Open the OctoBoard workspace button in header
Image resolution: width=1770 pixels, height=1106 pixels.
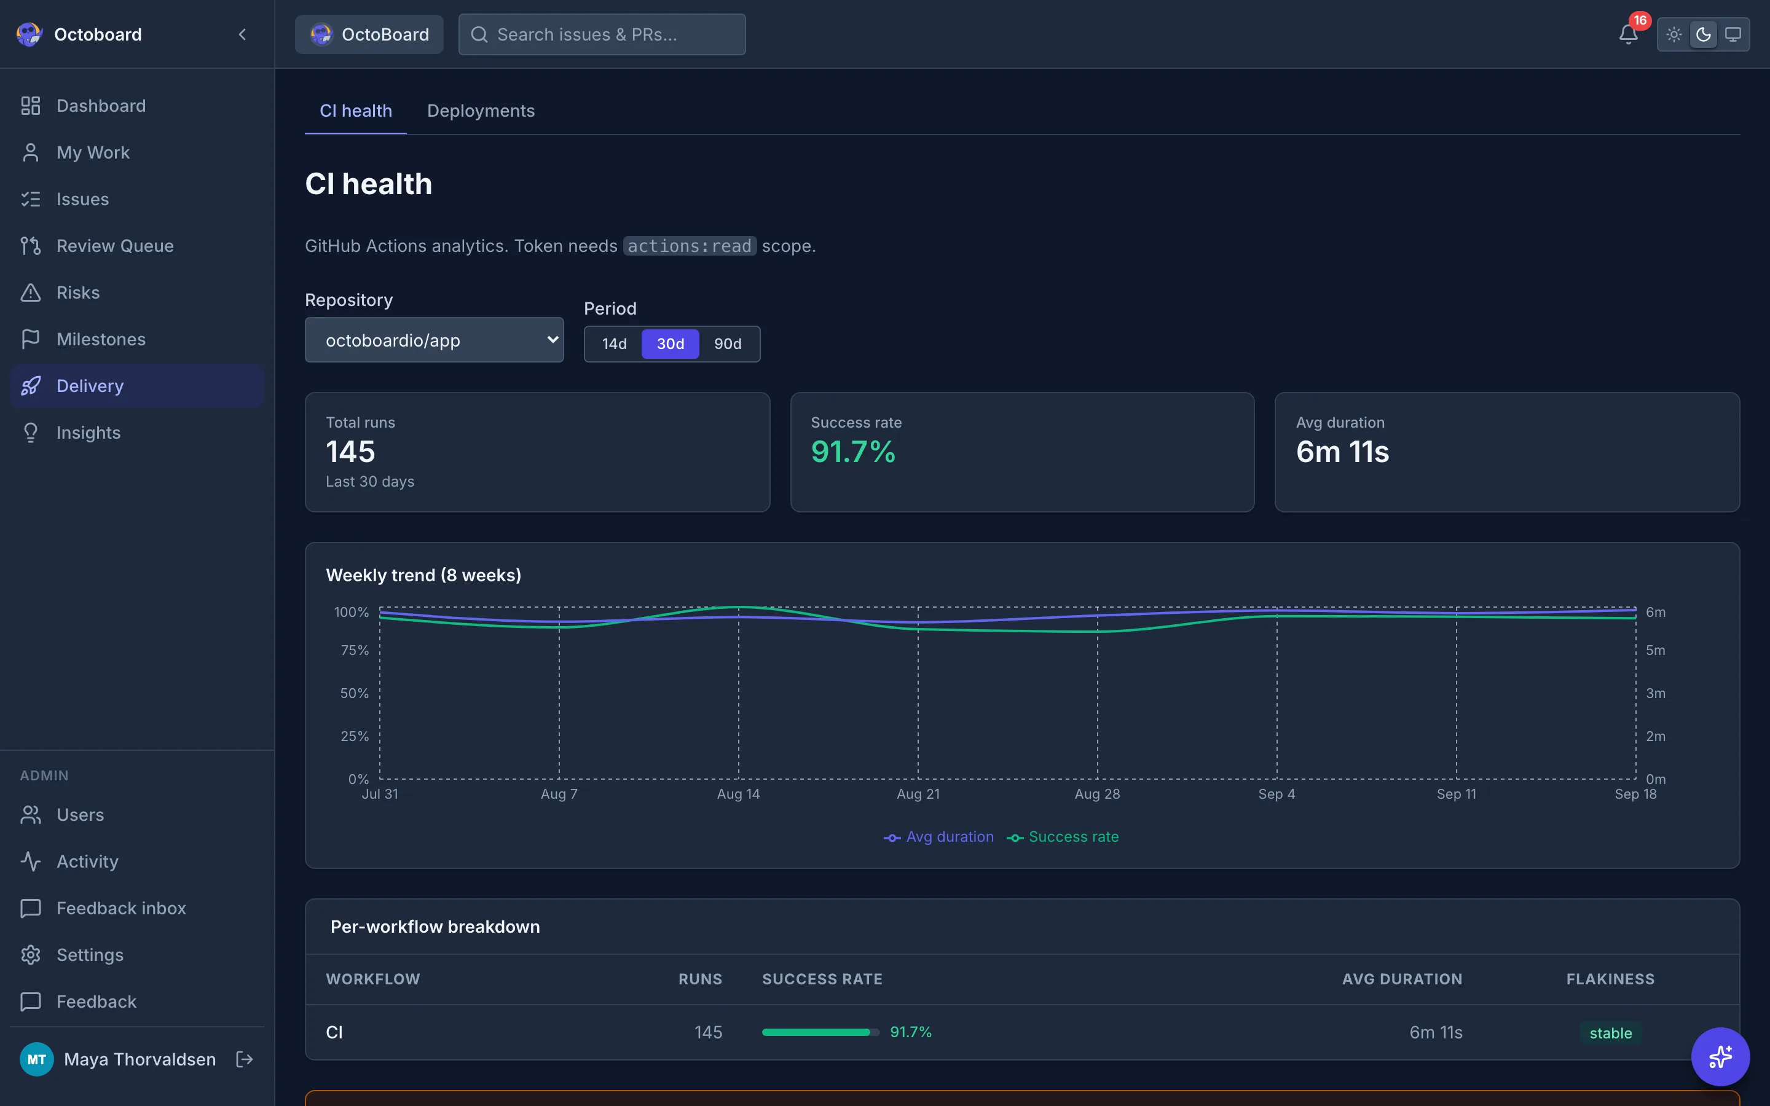[369, 34]
